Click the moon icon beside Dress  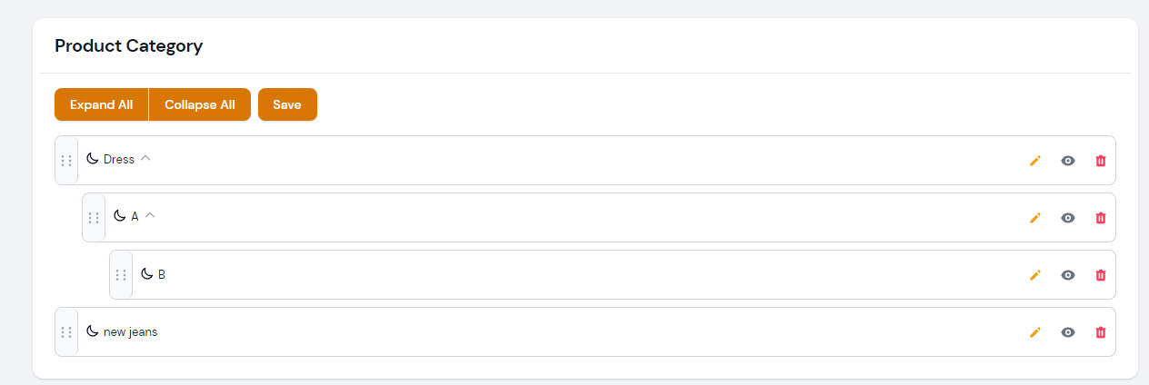[x=92, y=159]
